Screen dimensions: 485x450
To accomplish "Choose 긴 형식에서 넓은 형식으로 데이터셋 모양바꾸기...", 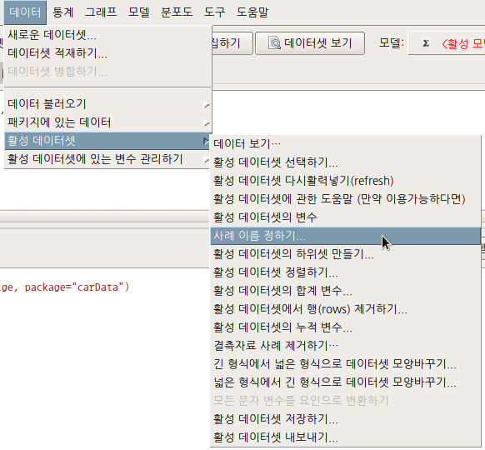I will pos(346,364).
